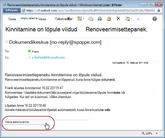This screenshot has width=165, height=138.
Task: Click the sender Dokumendikeskus name
Action: pyautogui.click(x=55, y=42)
